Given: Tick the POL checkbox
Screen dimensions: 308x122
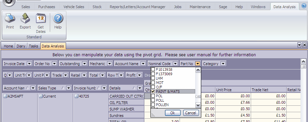Looking at the screenshot, I should (x=153, y=96).
